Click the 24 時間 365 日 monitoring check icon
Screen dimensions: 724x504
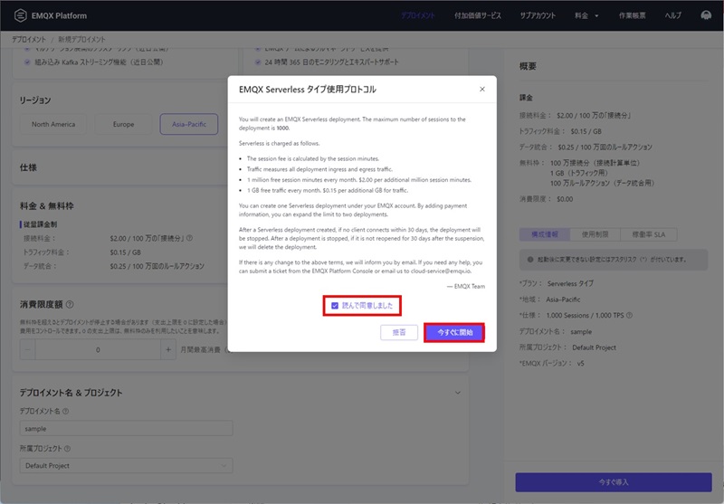(x=258, y=62)
